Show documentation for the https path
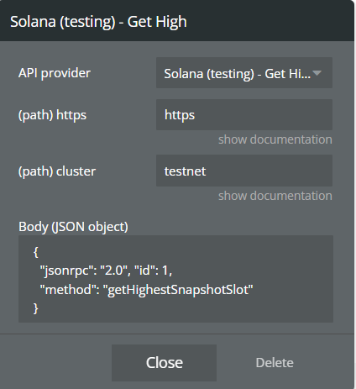 (275, 139)
